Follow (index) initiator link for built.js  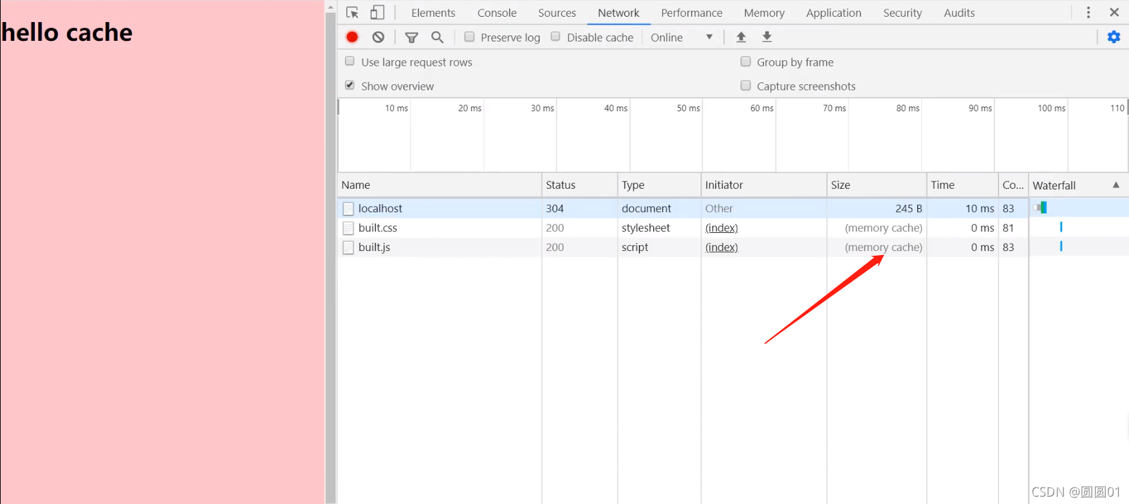click(721, 248)
